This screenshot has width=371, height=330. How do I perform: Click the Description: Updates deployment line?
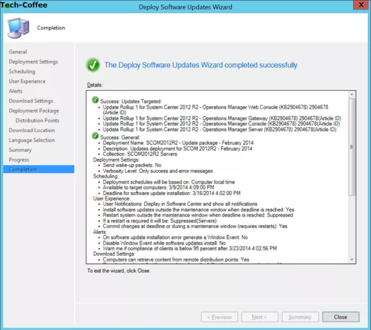177,149
